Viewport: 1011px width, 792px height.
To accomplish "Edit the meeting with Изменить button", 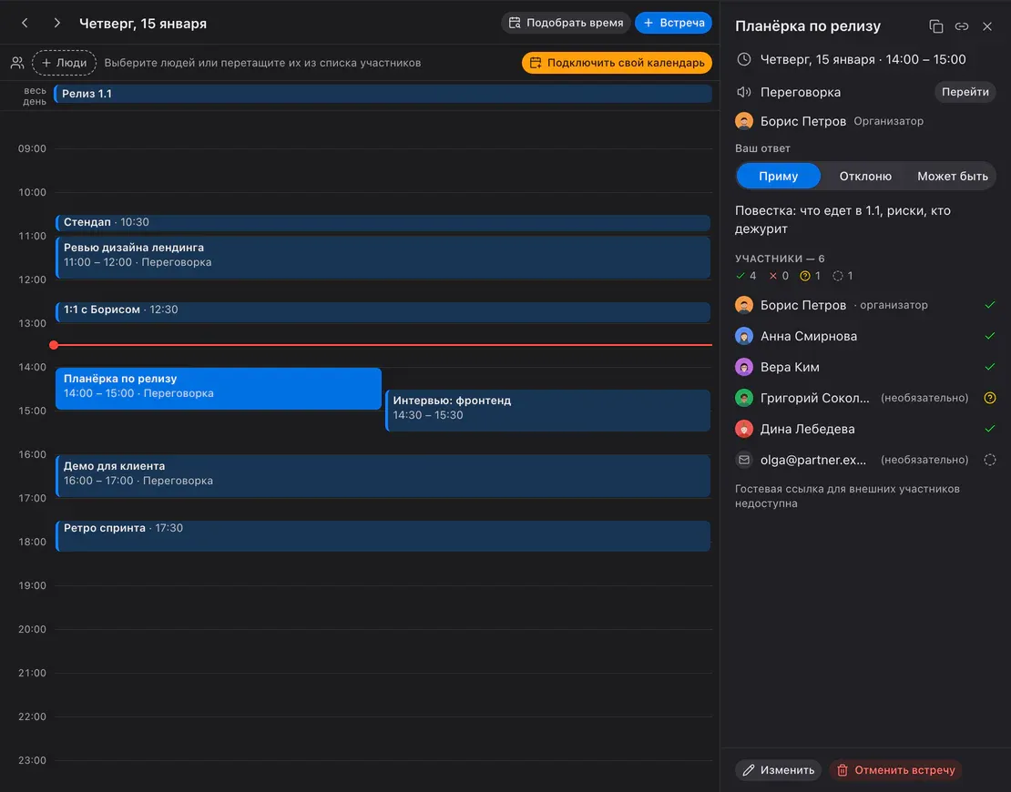I will 778,770.
